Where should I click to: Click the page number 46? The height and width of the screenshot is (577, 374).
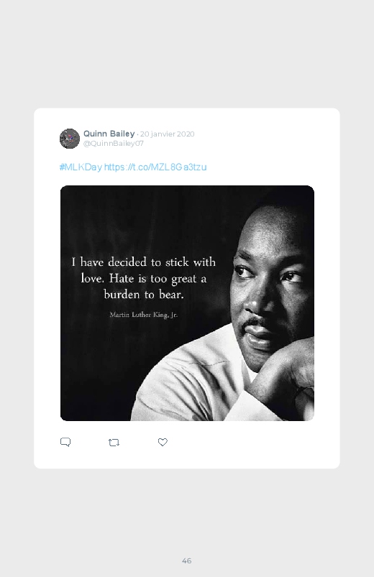[187, 560]
